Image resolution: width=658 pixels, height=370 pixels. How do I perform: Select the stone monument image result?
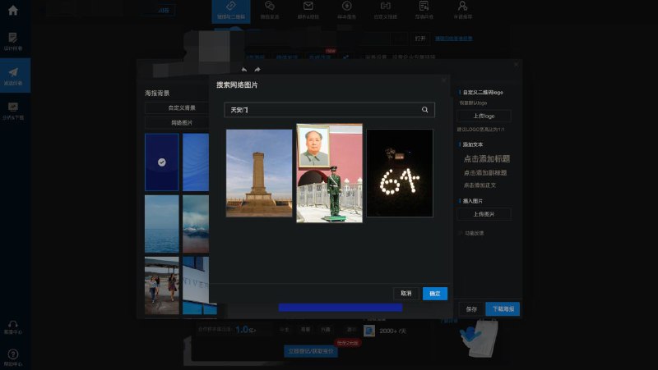(259, 173)
